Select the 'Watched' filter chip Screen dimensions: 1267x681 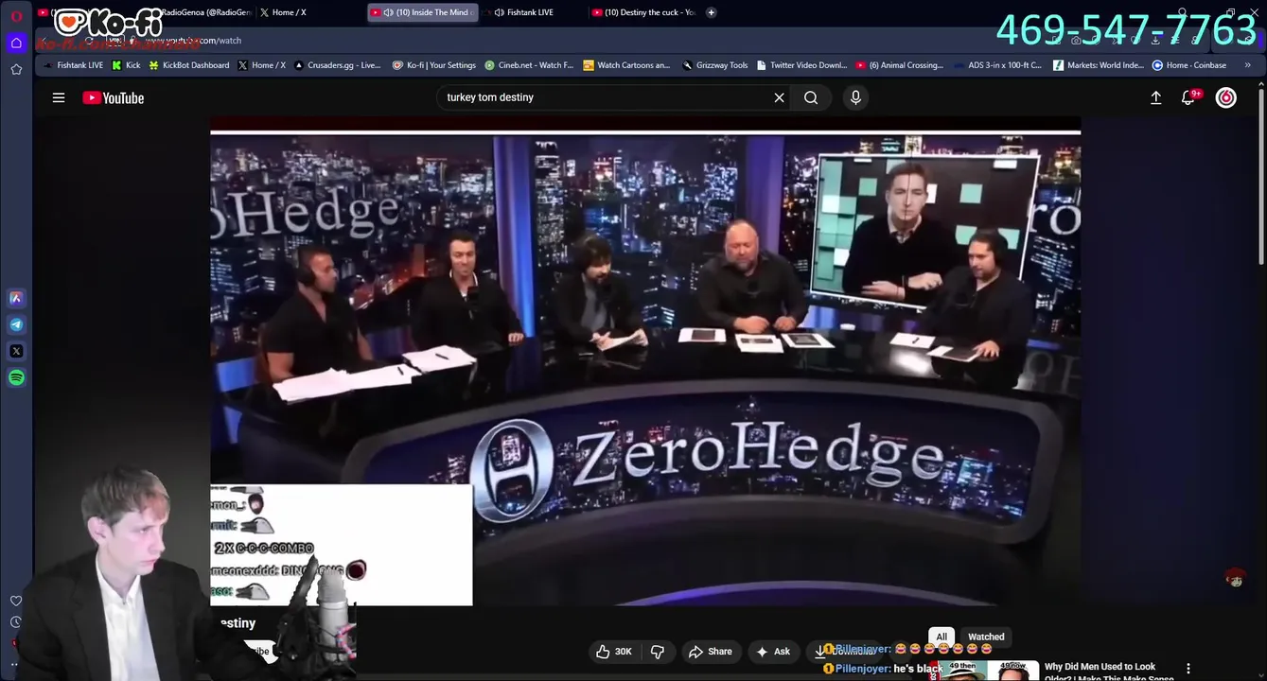pos(986,637)
